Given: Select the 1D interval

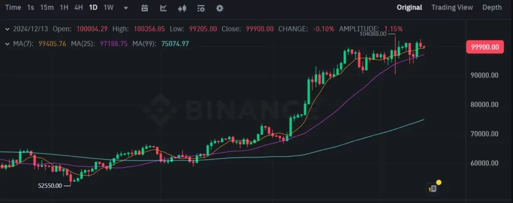Looking at the screenshot, I should point(93,7).
